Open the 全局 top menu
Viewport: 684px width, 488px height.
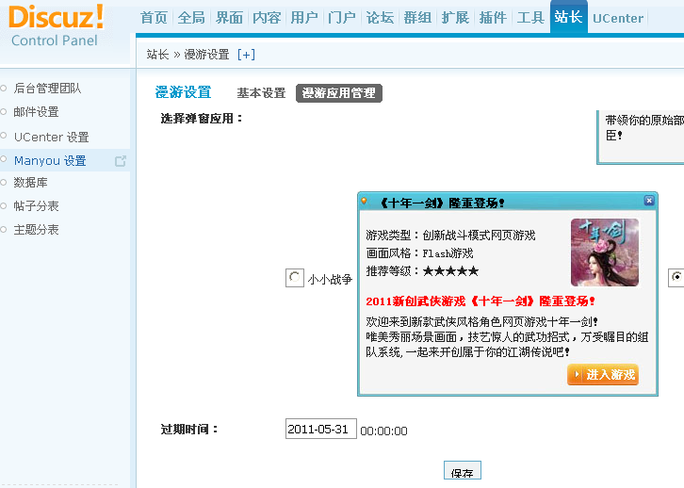point(191,18)
